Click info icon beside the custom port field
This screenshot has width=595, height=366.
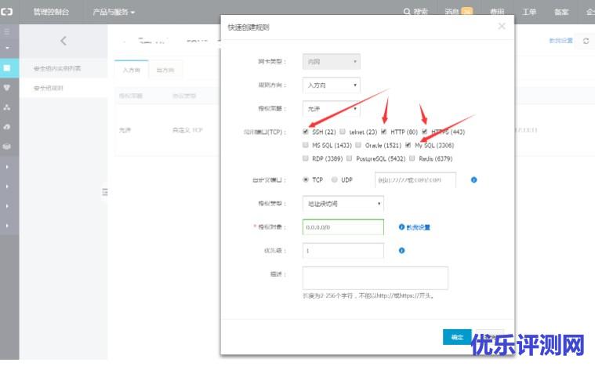point(474,179)
